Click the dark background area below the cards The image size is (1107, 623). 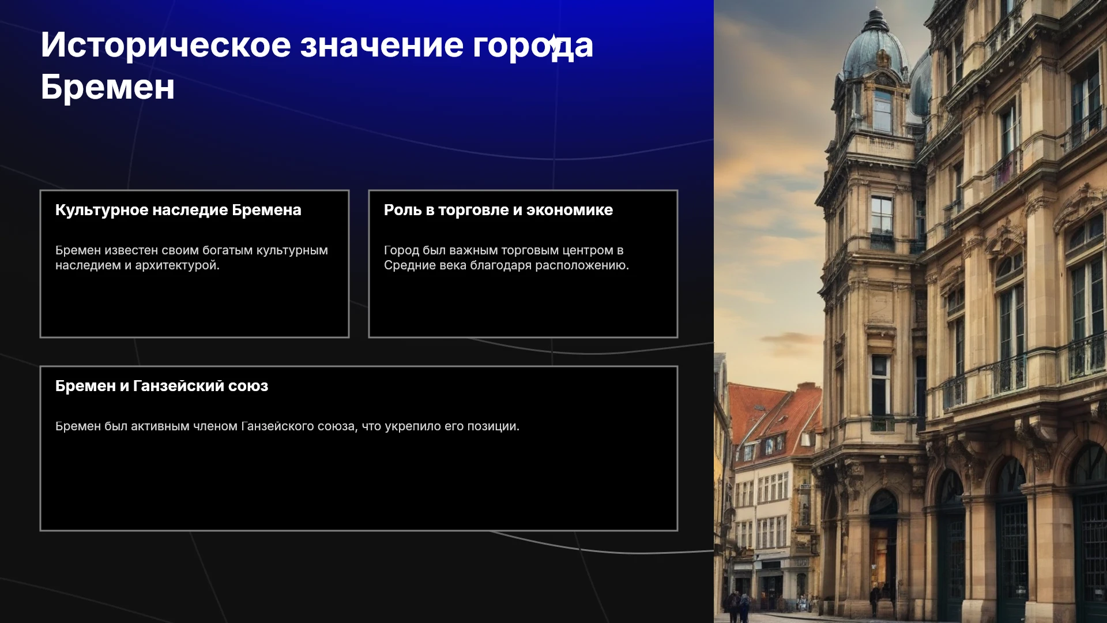click(357, 577)
